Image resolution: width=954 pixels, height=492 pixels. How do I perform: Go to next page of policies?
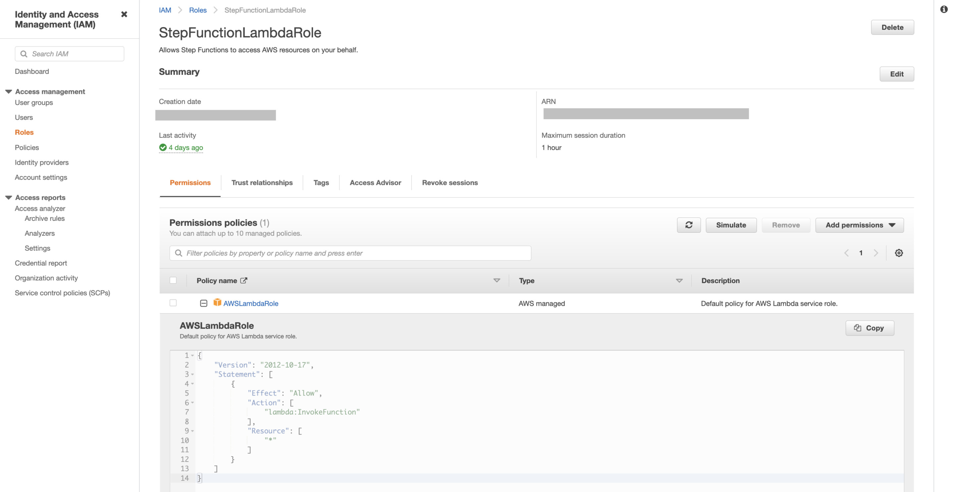(x=876, y=253)
